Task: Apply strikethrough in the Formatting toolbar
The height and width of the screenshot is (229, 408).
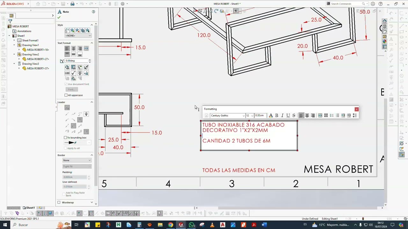Action: pyautogui.click(x=294, y=115)
